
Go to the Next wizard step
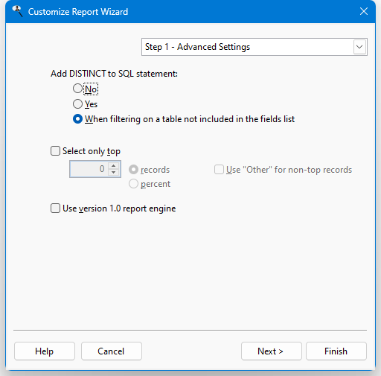272,351
